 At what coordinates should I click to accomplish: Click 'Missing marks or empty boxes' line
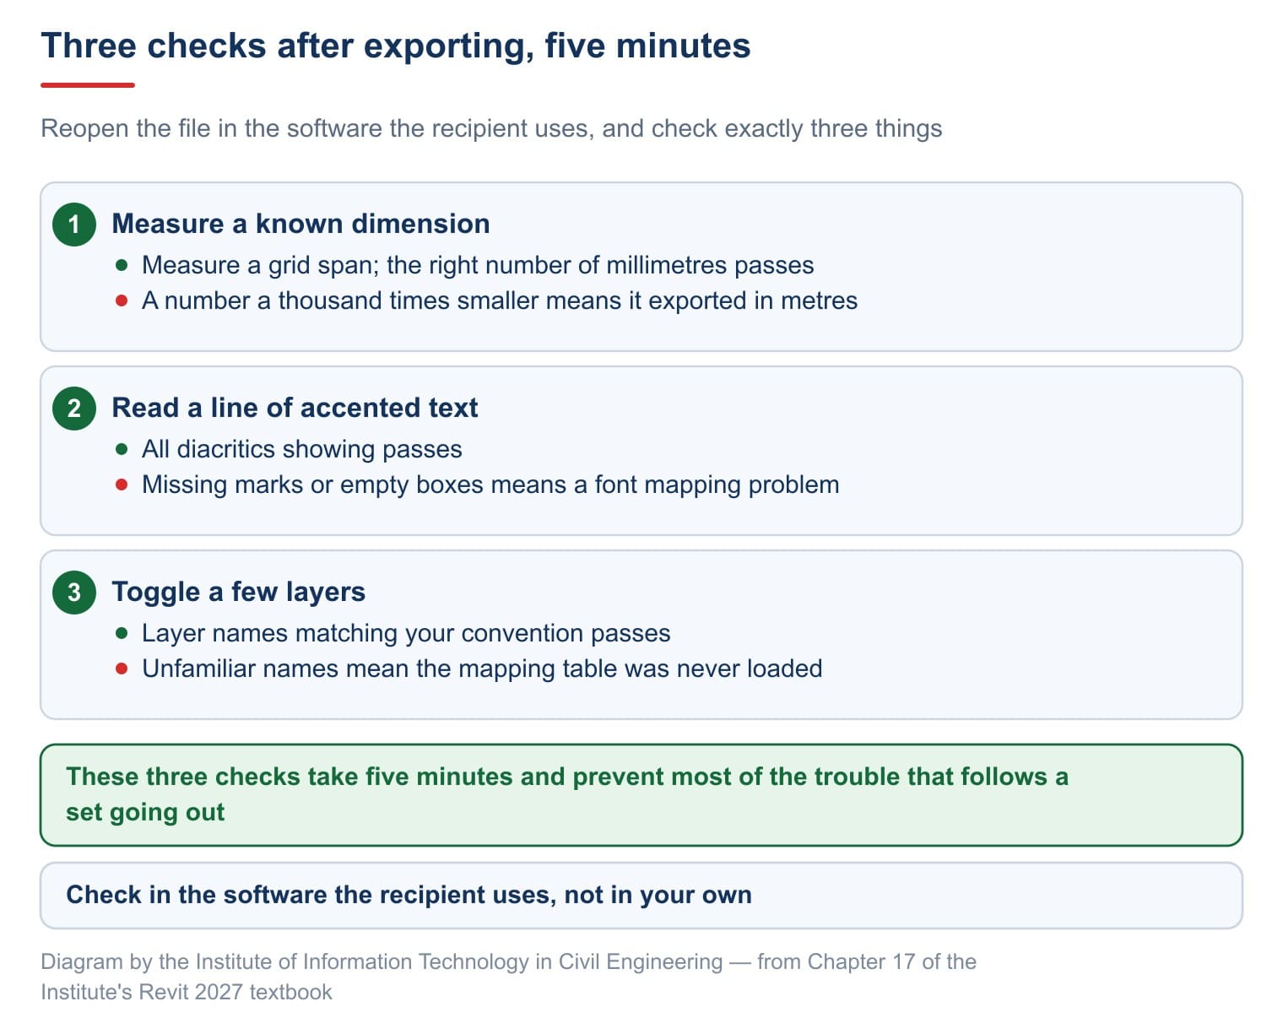pyautogui.click(x=490, y=484)
